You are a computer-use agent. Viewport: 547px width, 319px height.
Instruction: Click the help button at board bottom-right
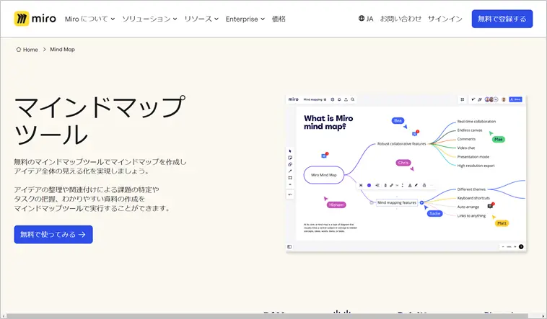click(521, 246)
